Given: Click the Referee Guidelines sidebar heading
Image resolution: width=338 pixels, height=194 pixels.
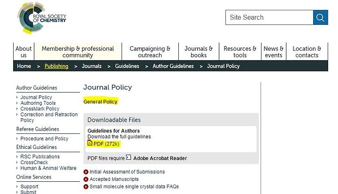Looking at the screenshot, I should [38, 129].
